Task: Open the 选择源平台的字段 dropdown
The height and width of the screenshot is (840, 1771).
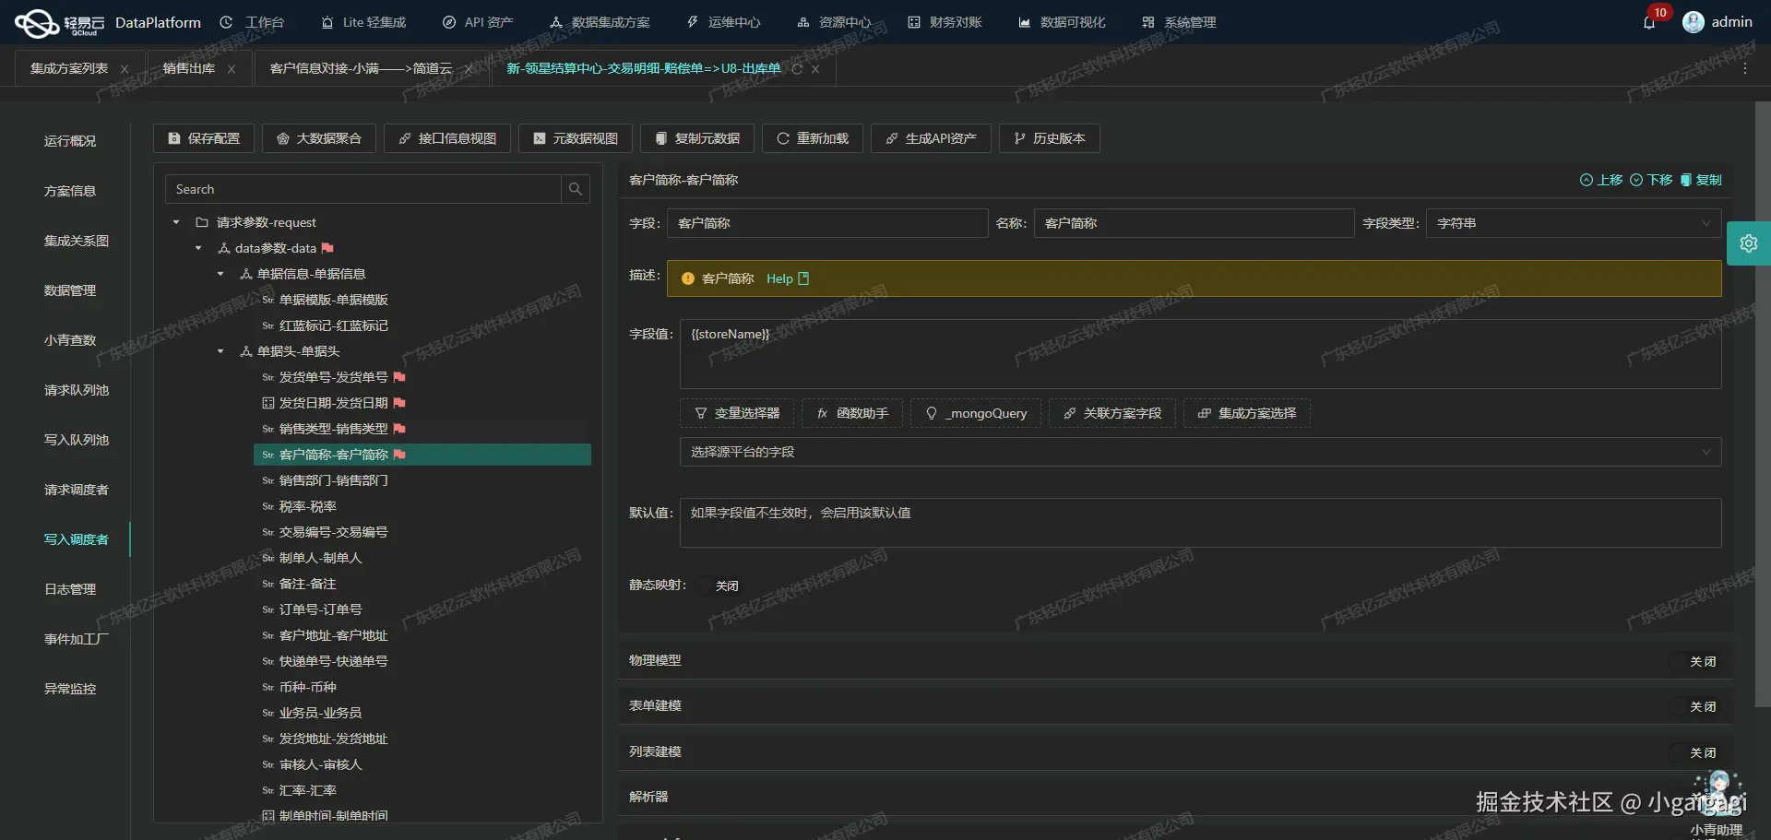Action: (x=1198, y=452)
